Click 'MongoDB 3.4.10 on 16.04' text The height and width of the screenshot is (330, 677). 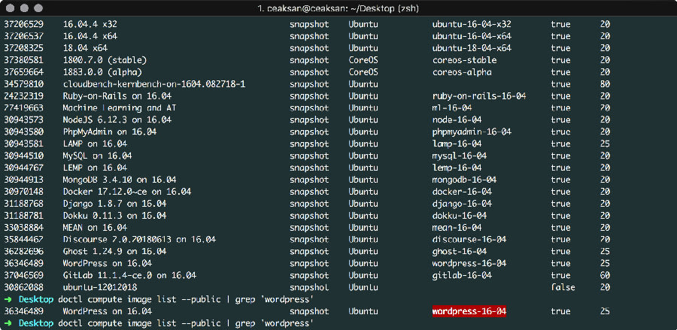(120, 180)
